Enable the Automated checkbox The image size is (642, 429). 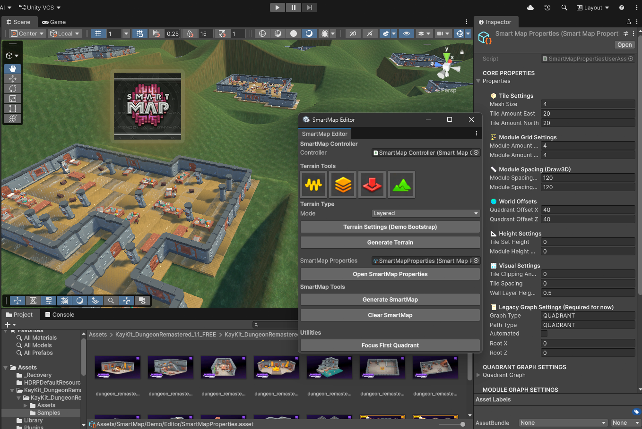pos(544,334)
